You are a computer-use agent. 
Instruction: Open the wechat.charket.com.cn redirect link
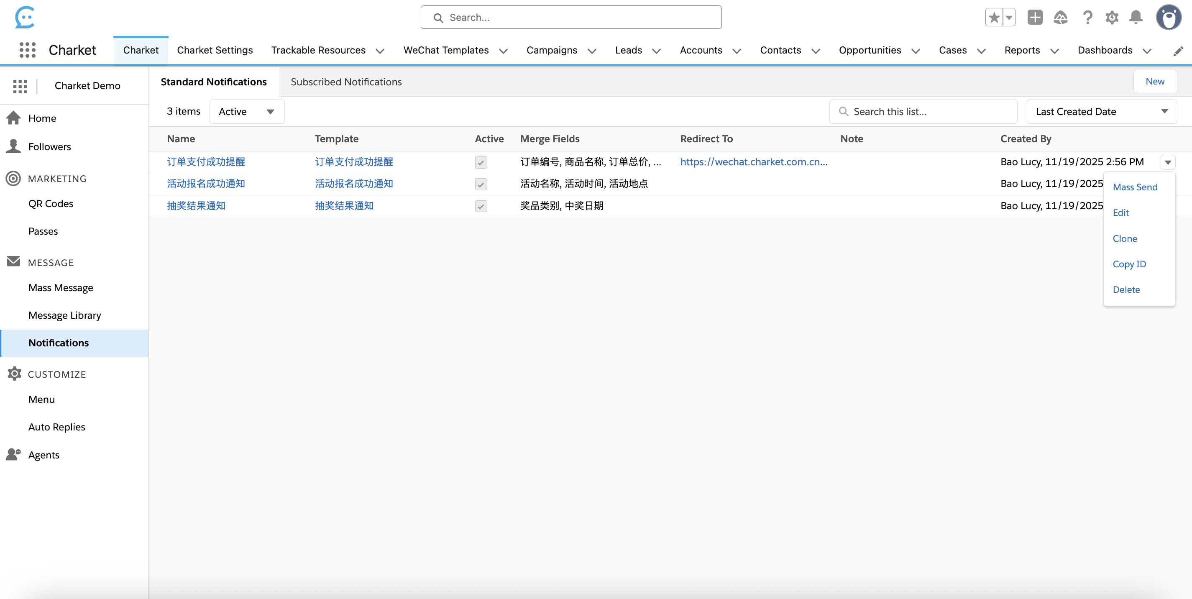(x=753, y=161)
